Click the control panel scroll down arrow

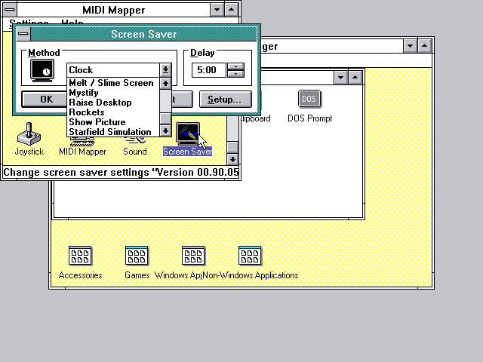232,159
